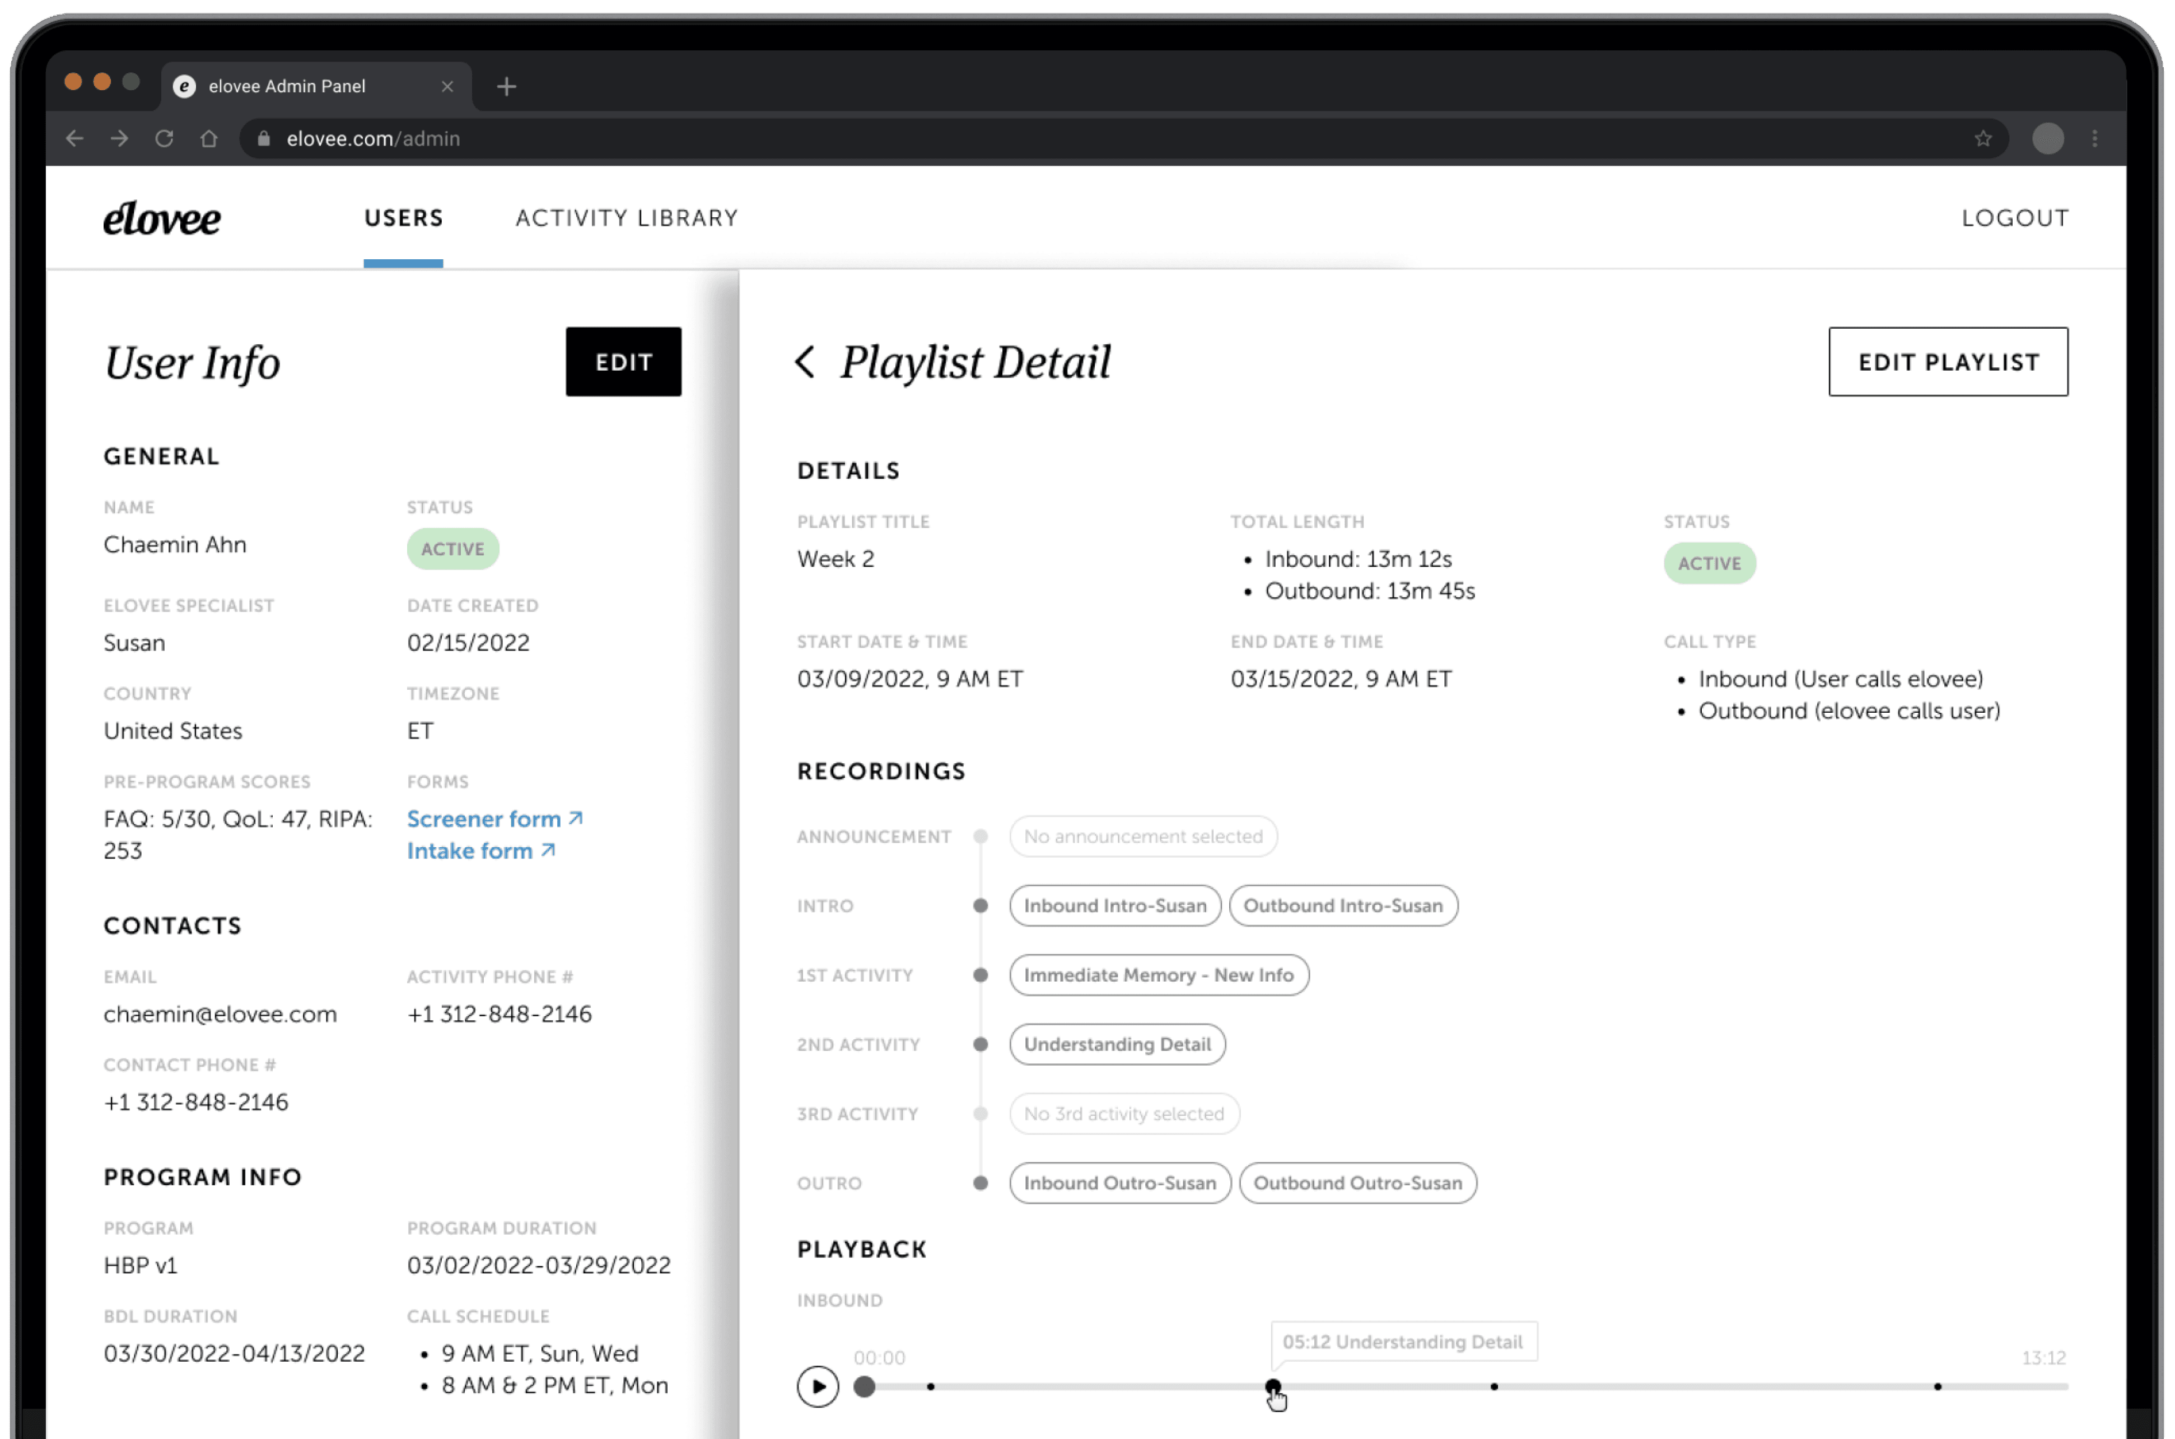Select the Inbound Outro-Susan recording
2175x1439 pixels.
click(1121, 1183)
